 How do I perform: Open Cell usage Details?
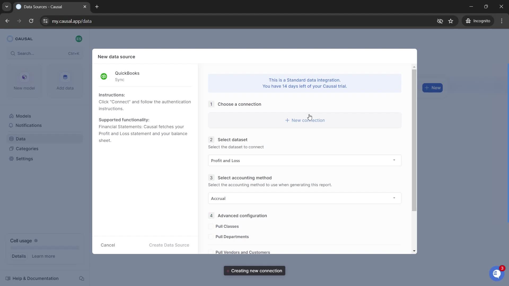pos(19,256)
